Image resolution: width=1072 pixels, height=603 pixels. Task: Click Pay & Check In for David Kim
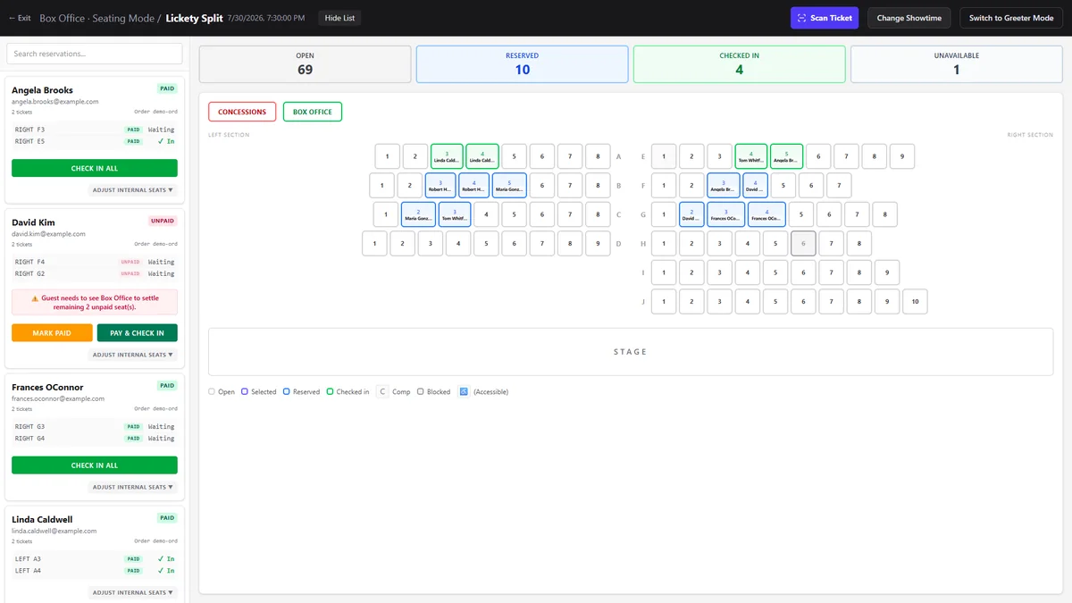(138, 333)
